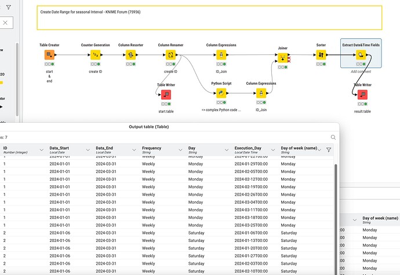Image resolution: width=400 pixels, height=275 pixels.
Task: Click the Table Creator node status indicator
Action: point(49,64)
